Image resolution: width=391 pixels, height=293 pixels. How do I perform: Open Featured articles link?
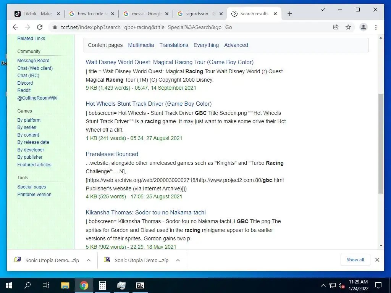pos(34,165)
